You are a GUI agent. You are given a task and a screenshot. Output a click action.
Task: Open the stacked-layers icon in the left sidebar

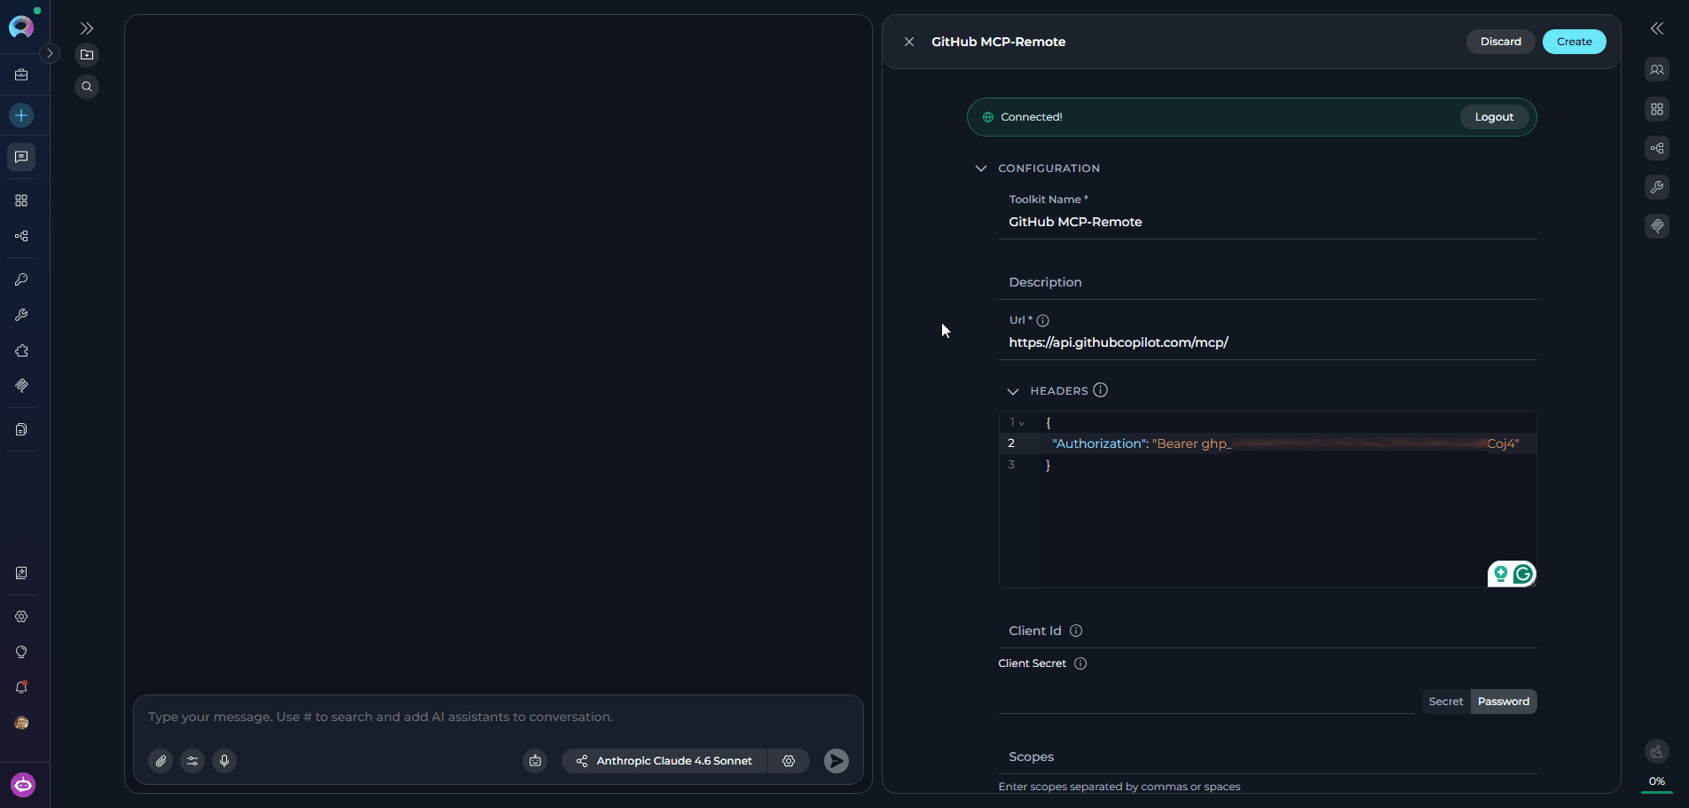21,386
